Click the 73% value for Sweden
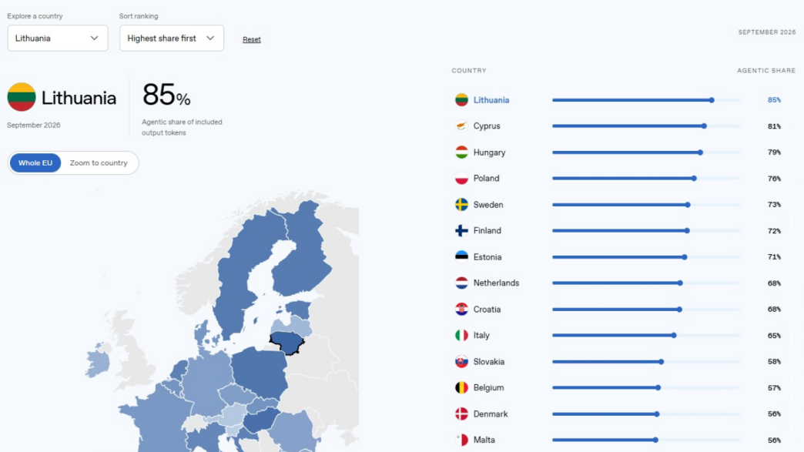This screenshot has width=804, height=452. click(774, 205)
